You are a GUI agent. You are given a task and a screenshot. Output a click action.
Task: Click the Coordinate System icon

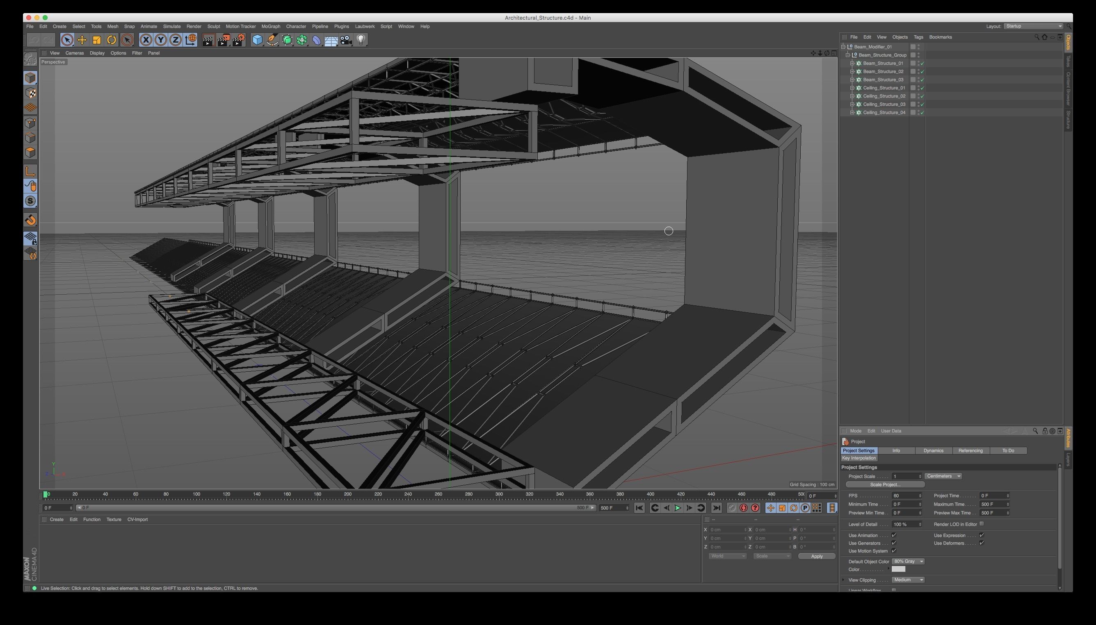tap(190, 40)
